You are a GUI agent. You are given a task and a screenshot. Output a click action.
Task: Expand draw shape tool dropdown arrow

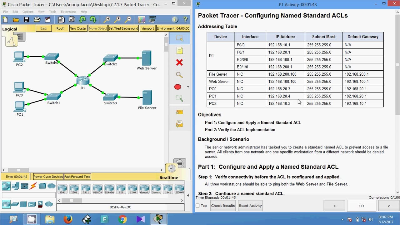click(x=188, y=87)
